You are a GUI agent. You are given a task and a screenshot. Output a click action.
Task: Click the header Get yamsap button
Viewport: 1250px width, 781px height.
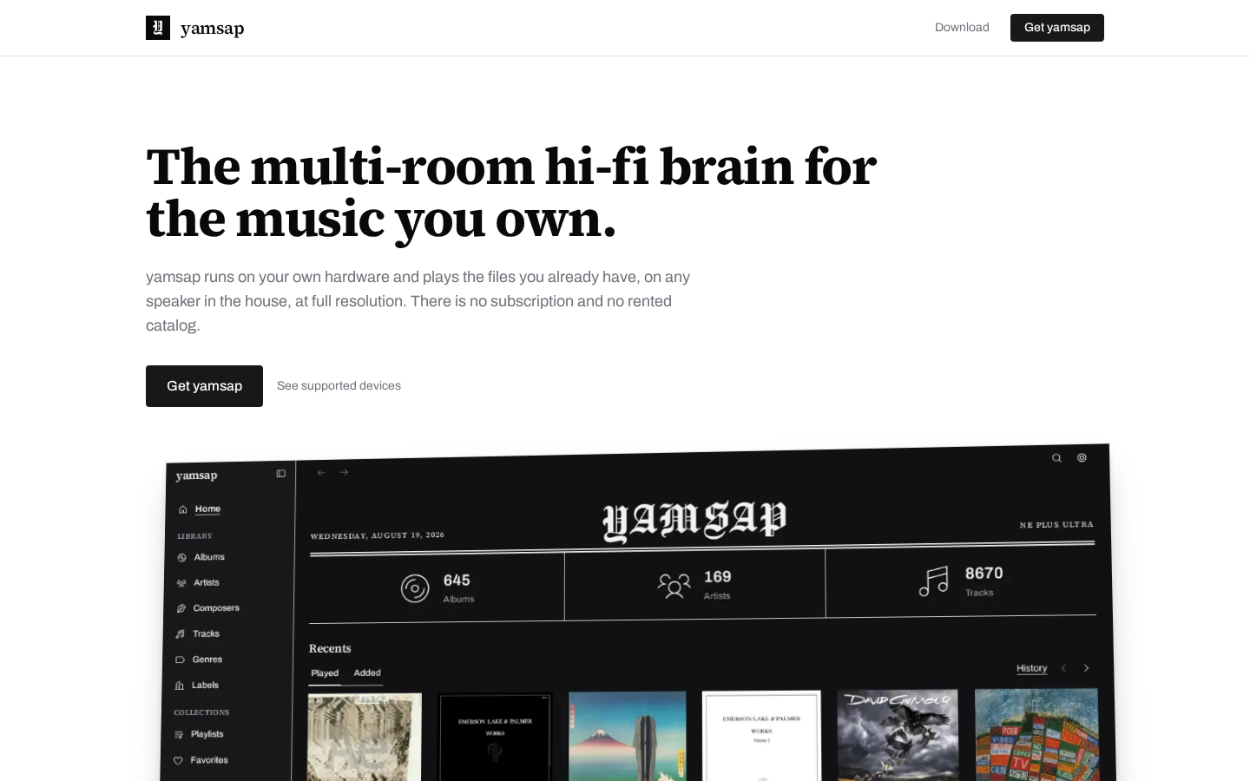[1057, 28]
